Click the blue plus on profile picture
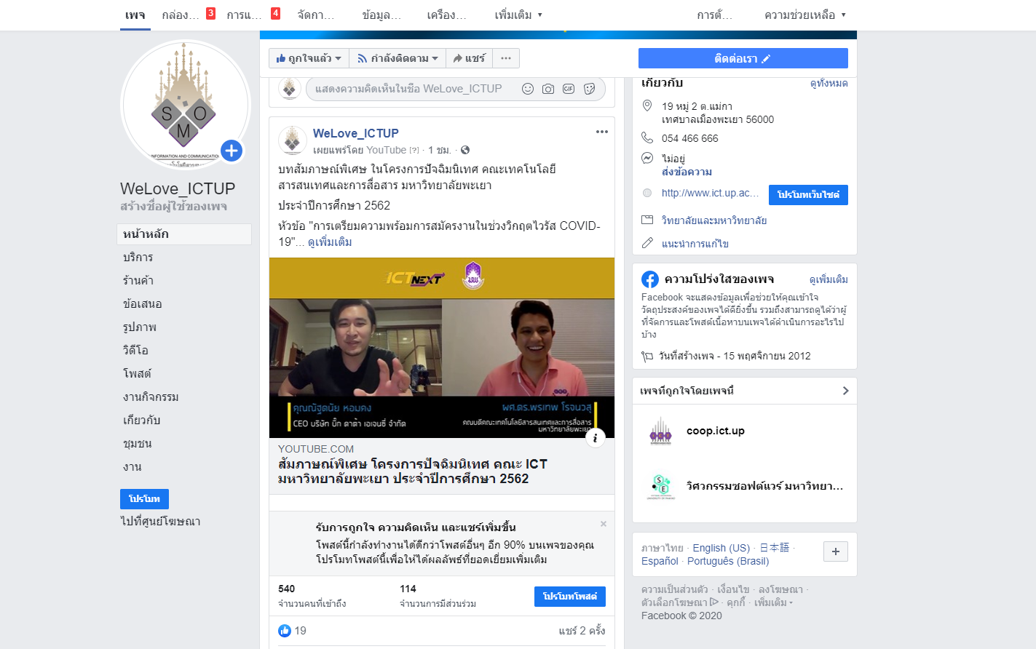The height and width of the screenshot is (649, 1036). (x=232, y=151)
